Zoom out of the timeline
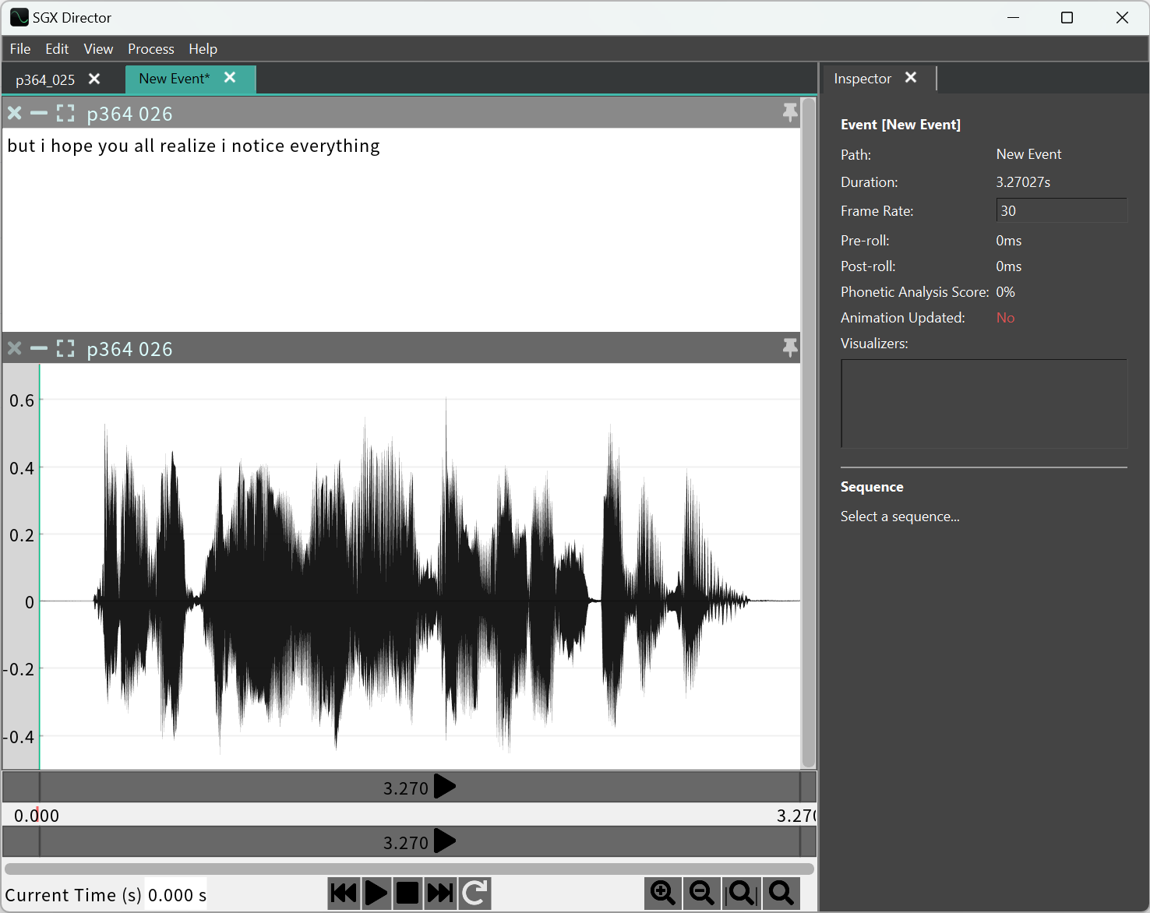 702,893
